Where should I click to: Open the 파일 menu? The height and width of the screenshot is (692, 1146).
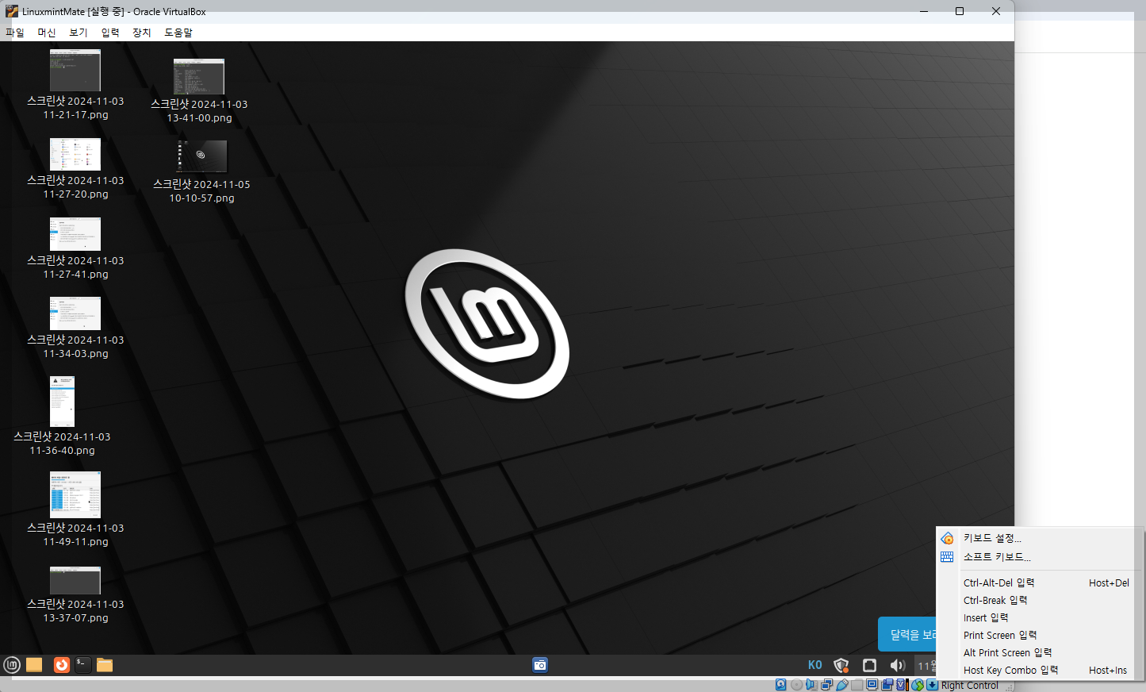[x=15, y=33]
